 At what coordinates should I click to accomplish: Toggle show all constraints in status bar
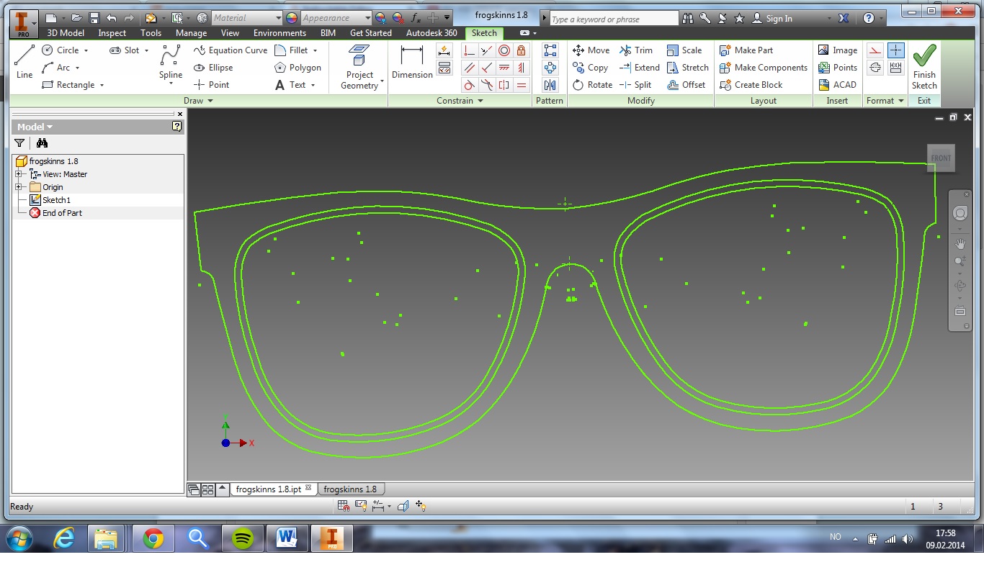coord(361,506)
